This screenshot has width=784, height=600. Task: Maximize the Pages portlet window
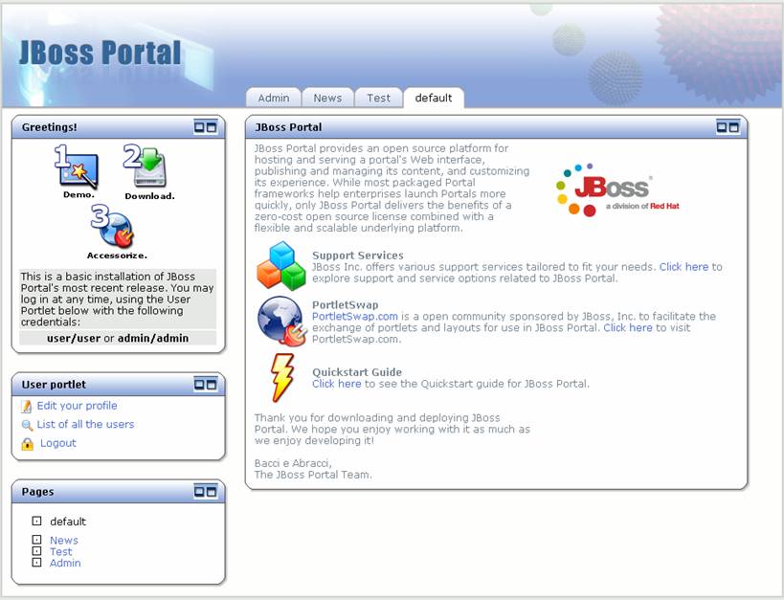[x=212, y=492]
